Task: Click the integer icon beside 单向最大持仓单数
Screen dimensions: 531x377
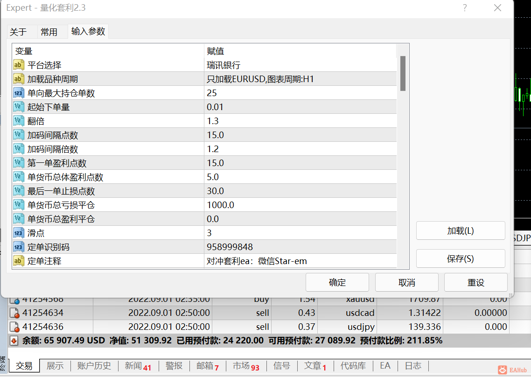Action: (19, 93)
